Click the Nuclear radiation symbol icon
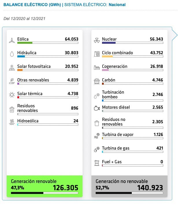178x205 pixels. coord(97,40)
